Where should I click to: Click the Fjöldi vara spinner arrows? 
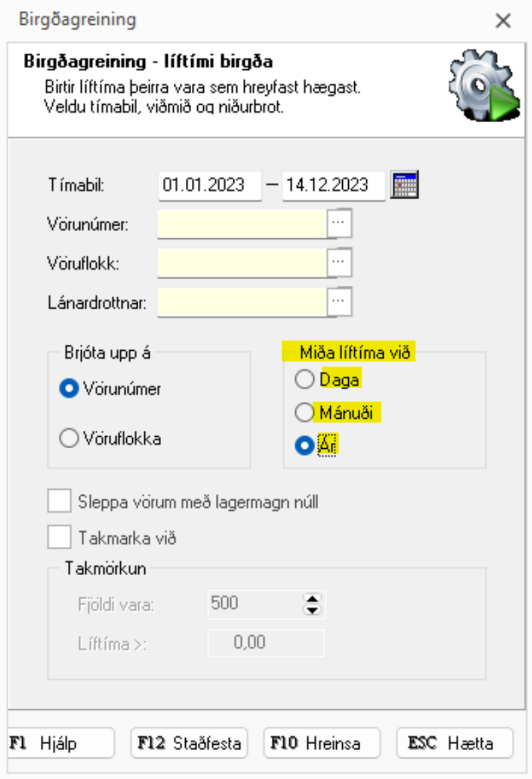(312, 604)
